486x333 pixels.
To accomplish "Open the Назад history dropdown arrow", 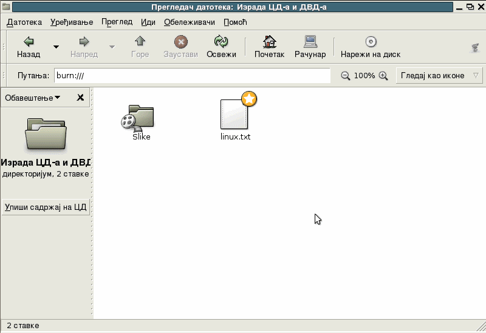I will click(56, 47).
